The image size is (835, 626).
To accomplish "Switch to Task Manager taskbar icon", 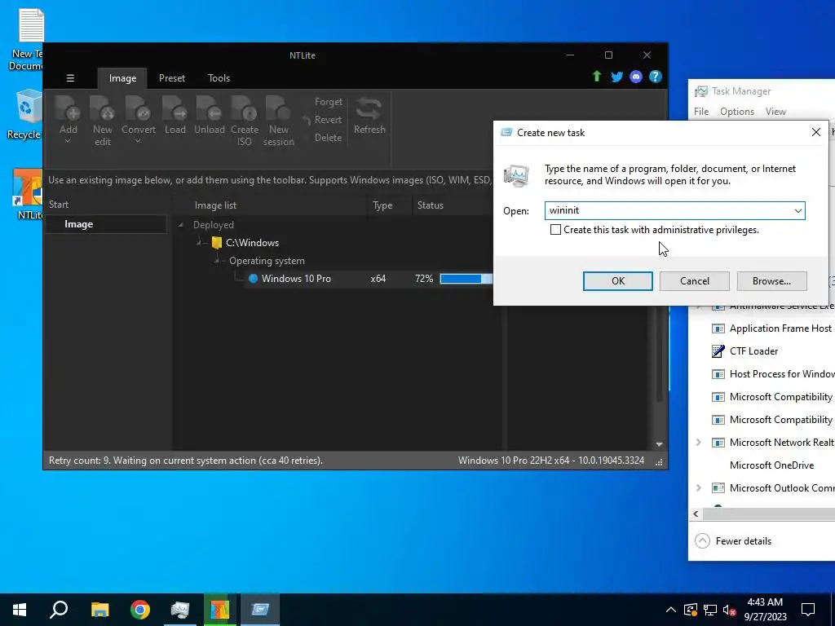I will 180,610.
